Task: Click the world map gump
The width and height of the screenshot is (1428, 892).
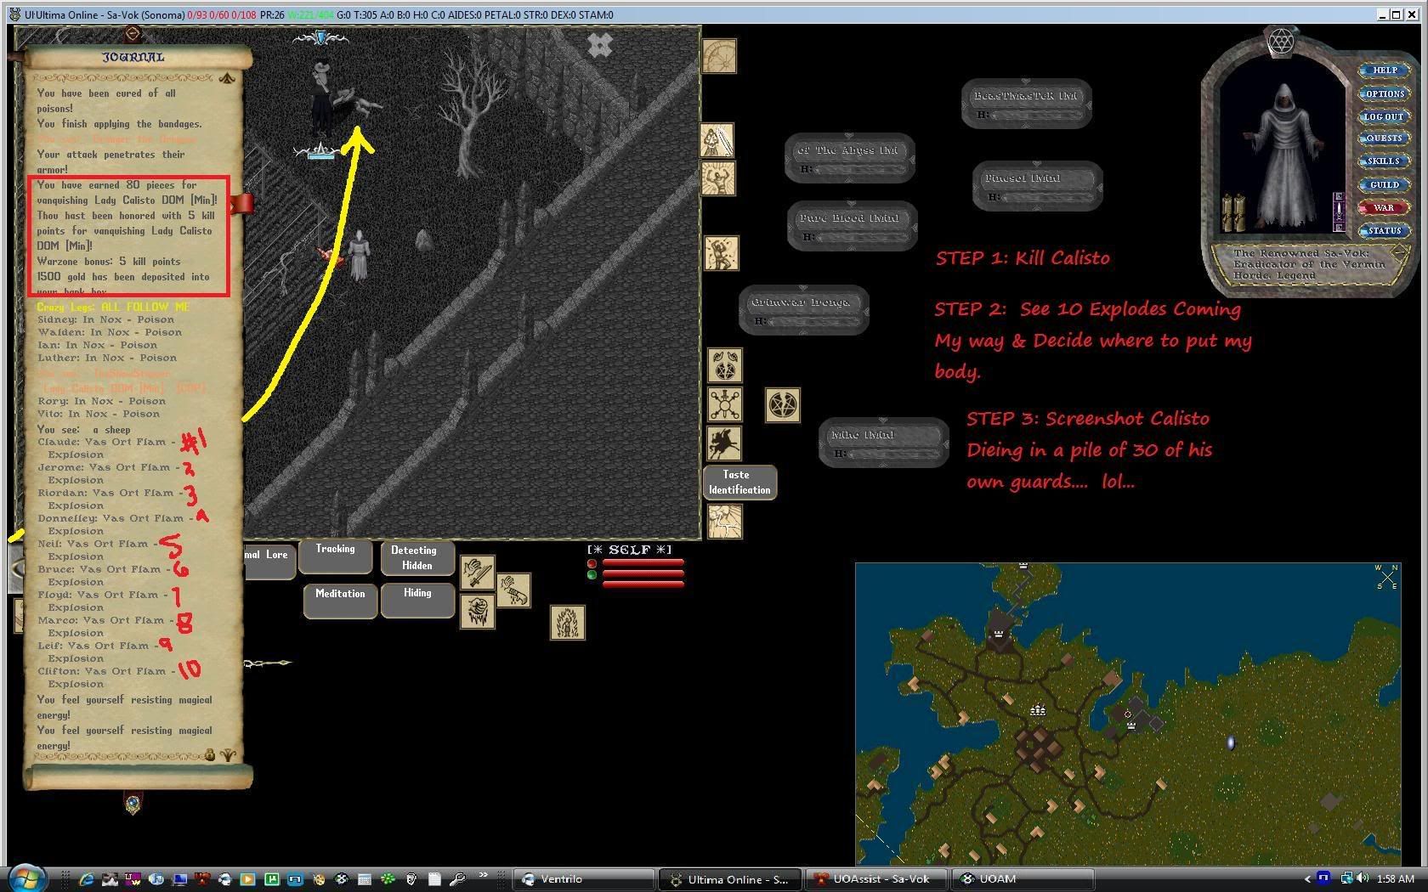Action: click(1128, 714)
